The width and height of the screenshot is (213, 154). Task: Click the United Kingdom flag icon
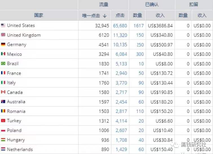pyautogui.click(x=3, y=35)
